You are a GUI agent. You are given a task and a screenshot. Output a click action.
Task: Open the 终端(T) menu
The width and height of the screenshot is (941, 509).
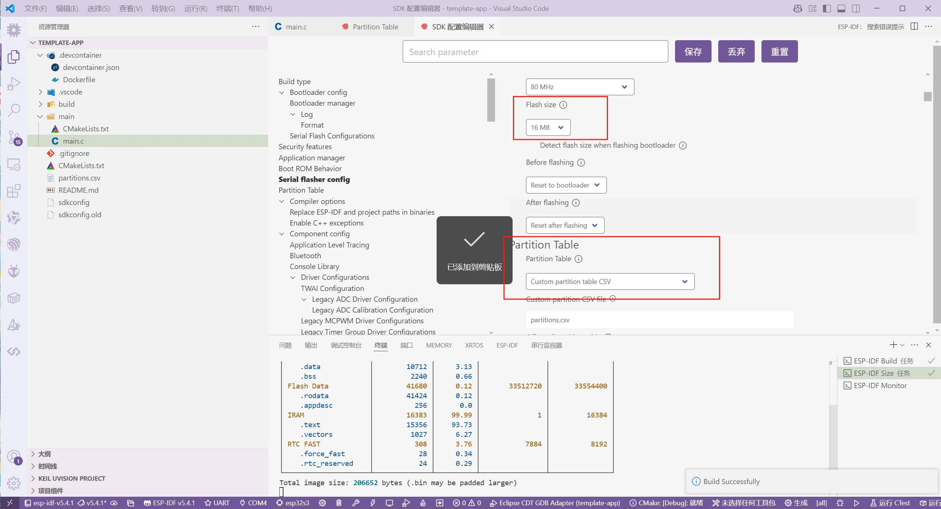click(x=227, y=9)
